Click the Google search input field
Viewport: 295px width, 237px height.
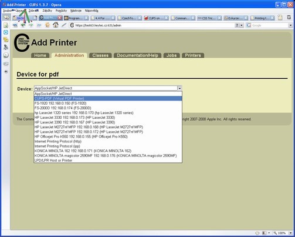(x=269, y=25)
